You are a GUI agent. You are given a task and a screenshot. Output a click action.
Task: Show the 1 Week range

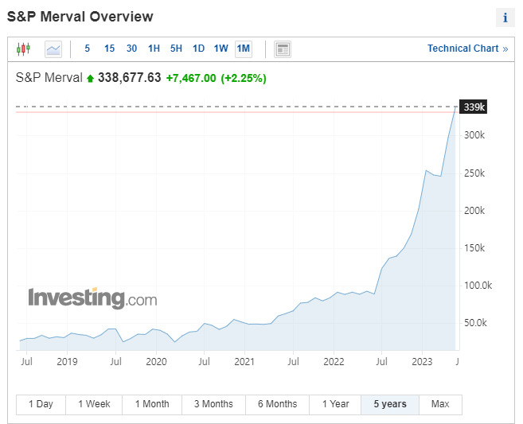click(94, 404)
